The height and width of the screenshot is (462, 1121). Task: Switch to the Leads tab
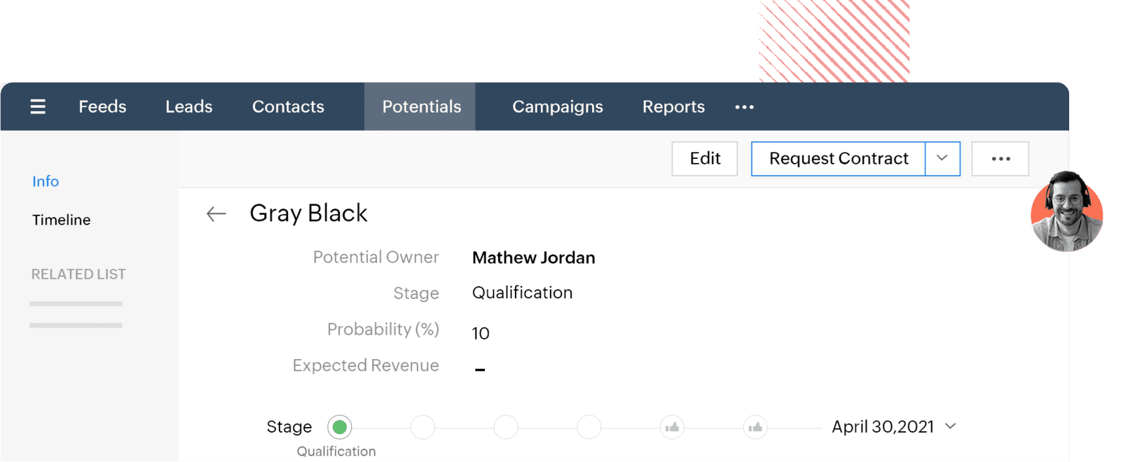click(188, 106)
